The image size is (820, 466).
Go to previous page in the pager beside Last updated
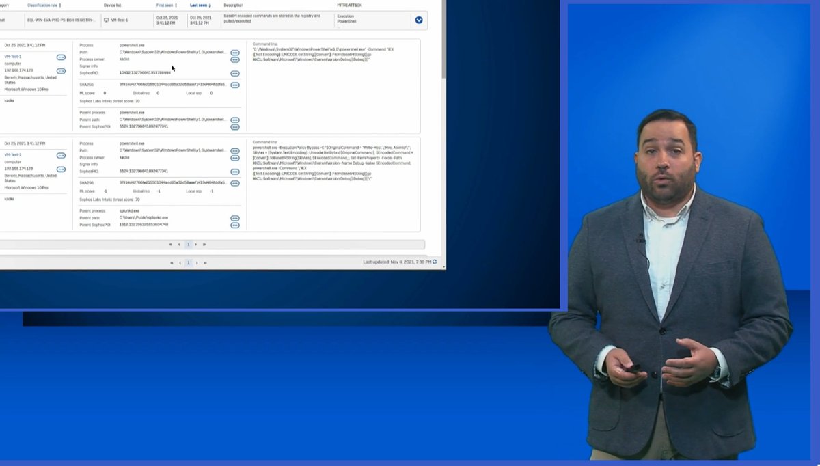coord(180,262)
